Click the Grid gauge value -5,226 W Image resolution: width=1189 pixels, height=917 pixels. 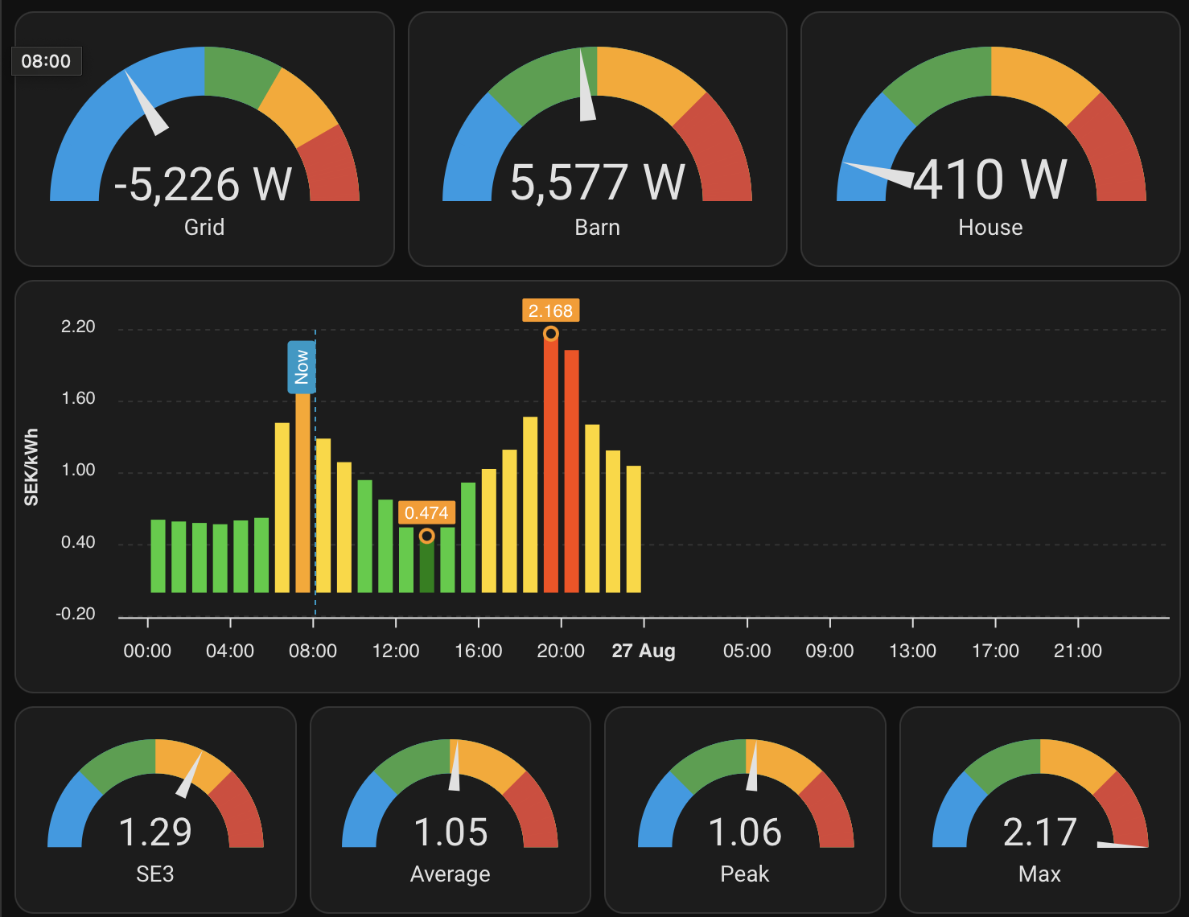203,185
